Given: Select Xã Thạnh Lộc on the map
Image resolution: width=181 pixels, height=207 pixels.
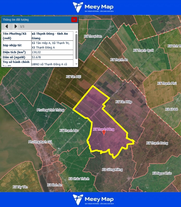Looking at the screenshot, I should click(x=69, y=130).
